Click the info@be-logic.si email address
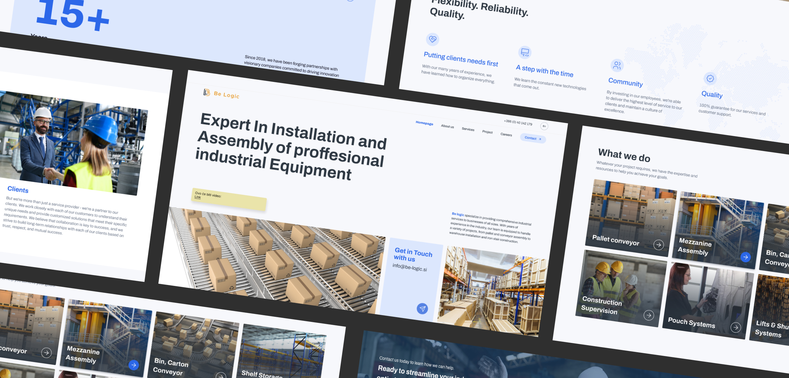789x378 pixels. tap(409, 267)
